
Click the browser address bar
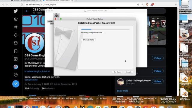pos(81,4)
